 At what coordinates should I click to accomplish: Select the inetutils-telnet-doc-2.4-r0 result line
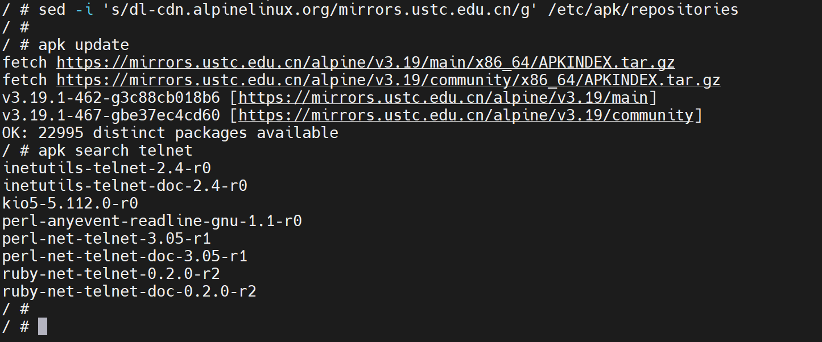125,186
